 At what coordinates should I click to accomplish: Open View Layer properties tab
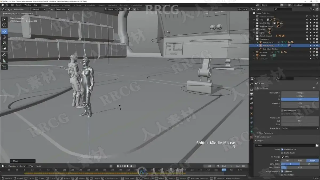point(251,99)
